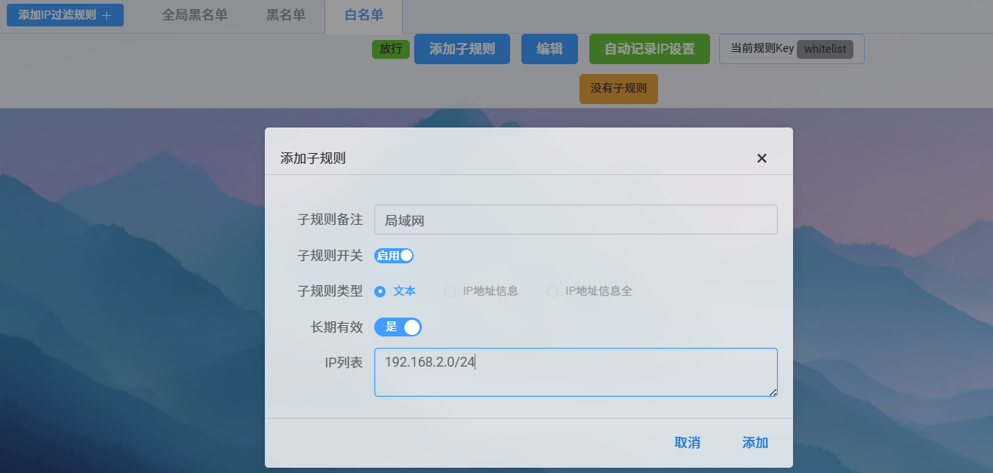The image size is (993, 473).
Task: Select the 白名单 tab
Action: (x=363, y=14)
